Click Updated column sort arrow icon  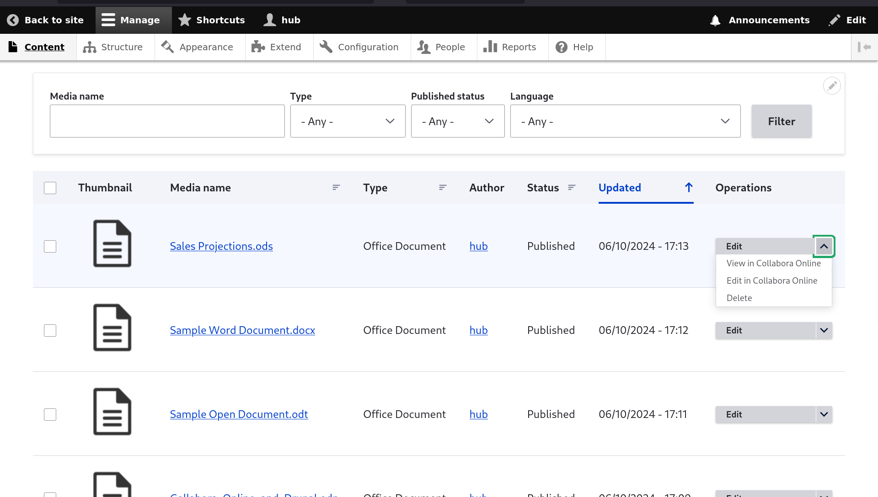pos(689,188)
